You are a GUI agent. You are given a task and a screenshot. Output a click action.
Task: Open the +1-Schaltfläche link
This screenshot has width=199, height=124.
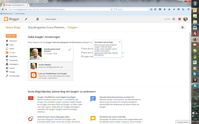click(69, 100)
